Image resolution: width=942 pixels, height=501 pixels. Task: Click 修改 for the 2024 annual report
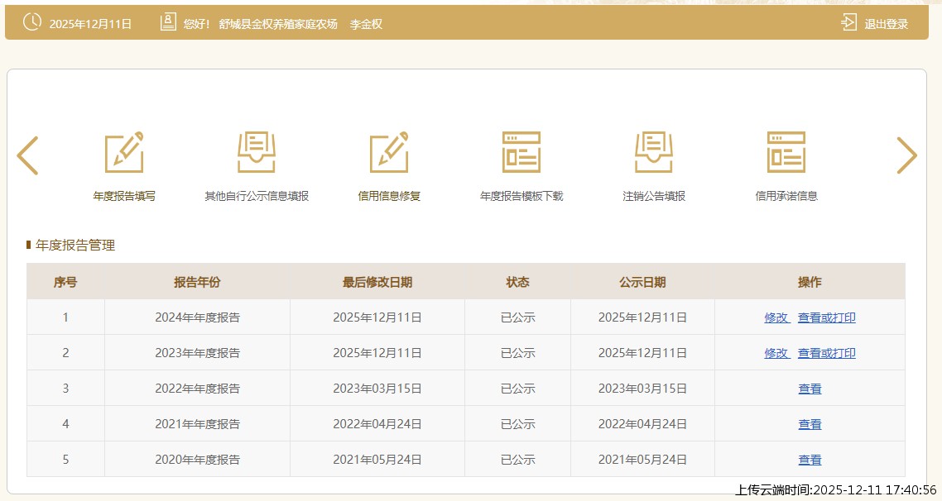pos(776,317)
